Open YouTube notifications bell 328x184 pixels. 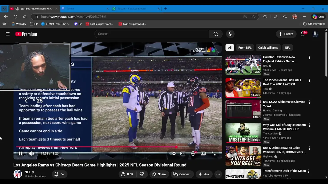[303, 34]
